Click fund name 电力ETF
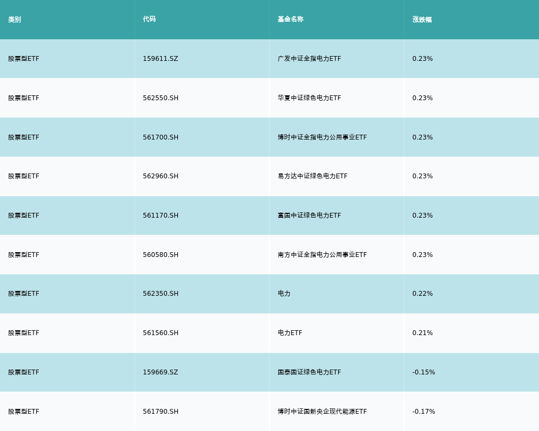This screenshot has width=539, height=431. (x=290, y=333)
